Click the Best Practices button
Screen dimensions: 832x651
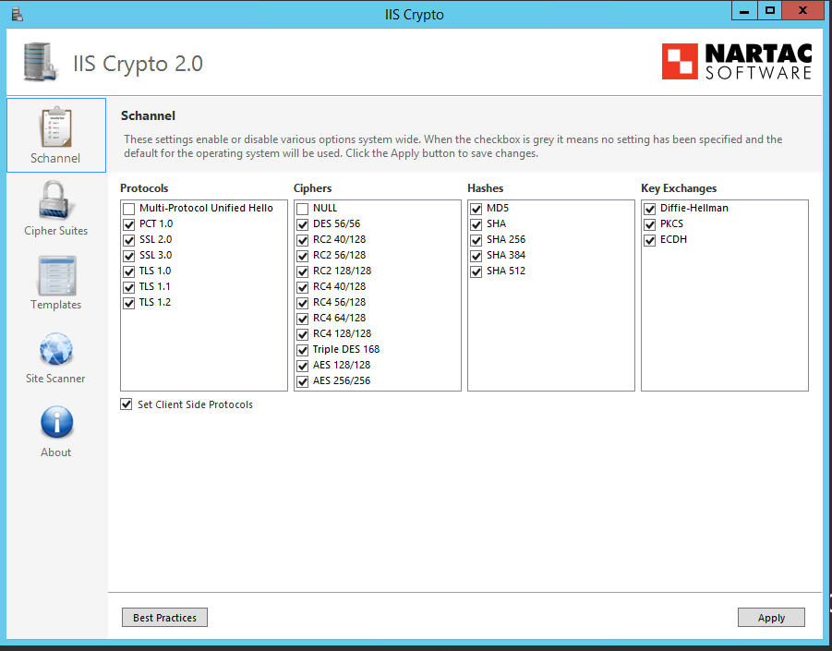coord(164,618)
